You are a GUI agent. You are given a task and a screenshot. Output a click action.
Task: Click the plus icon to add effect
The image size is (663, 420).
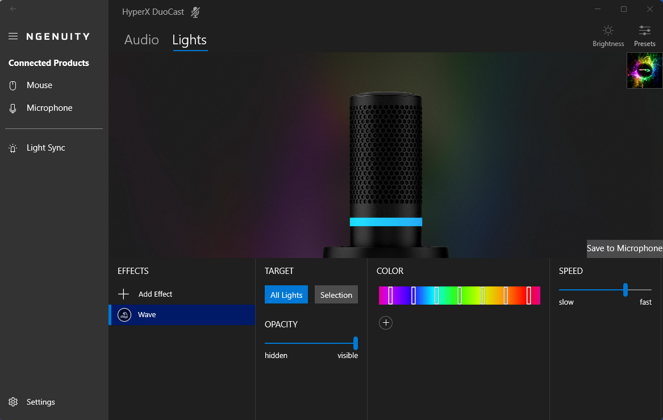coord(123,294)
